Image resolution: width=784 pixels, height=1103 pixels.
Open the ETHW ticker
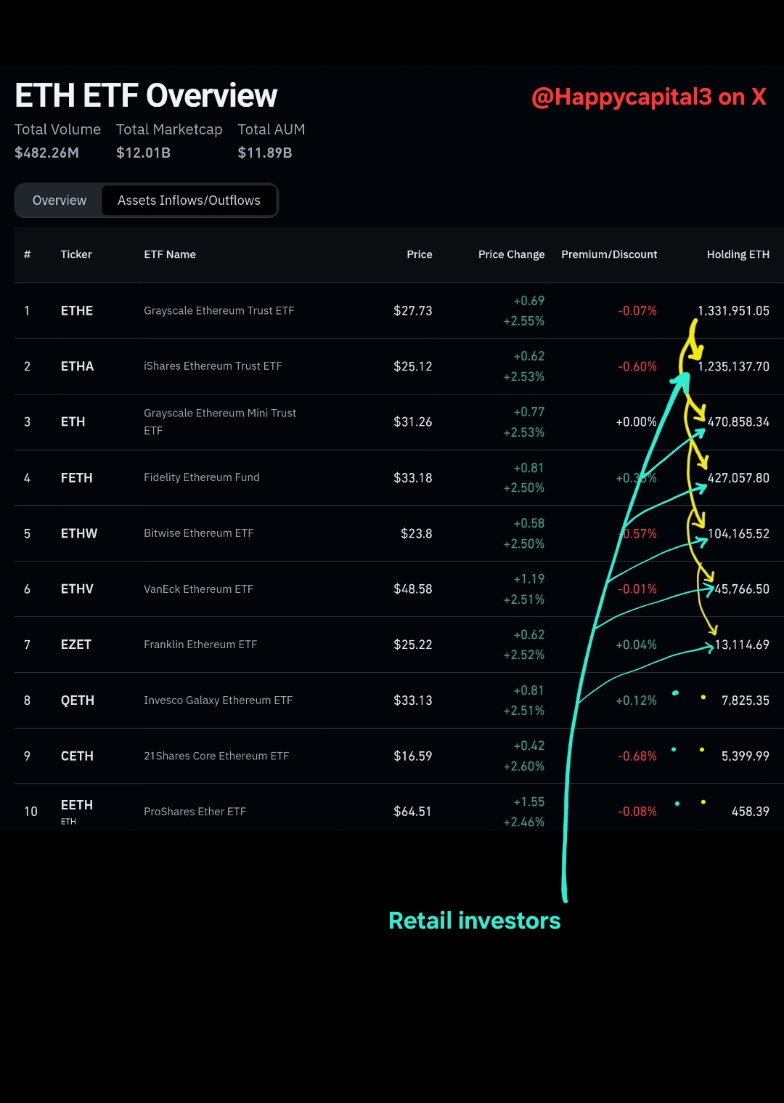coord(79,533)
